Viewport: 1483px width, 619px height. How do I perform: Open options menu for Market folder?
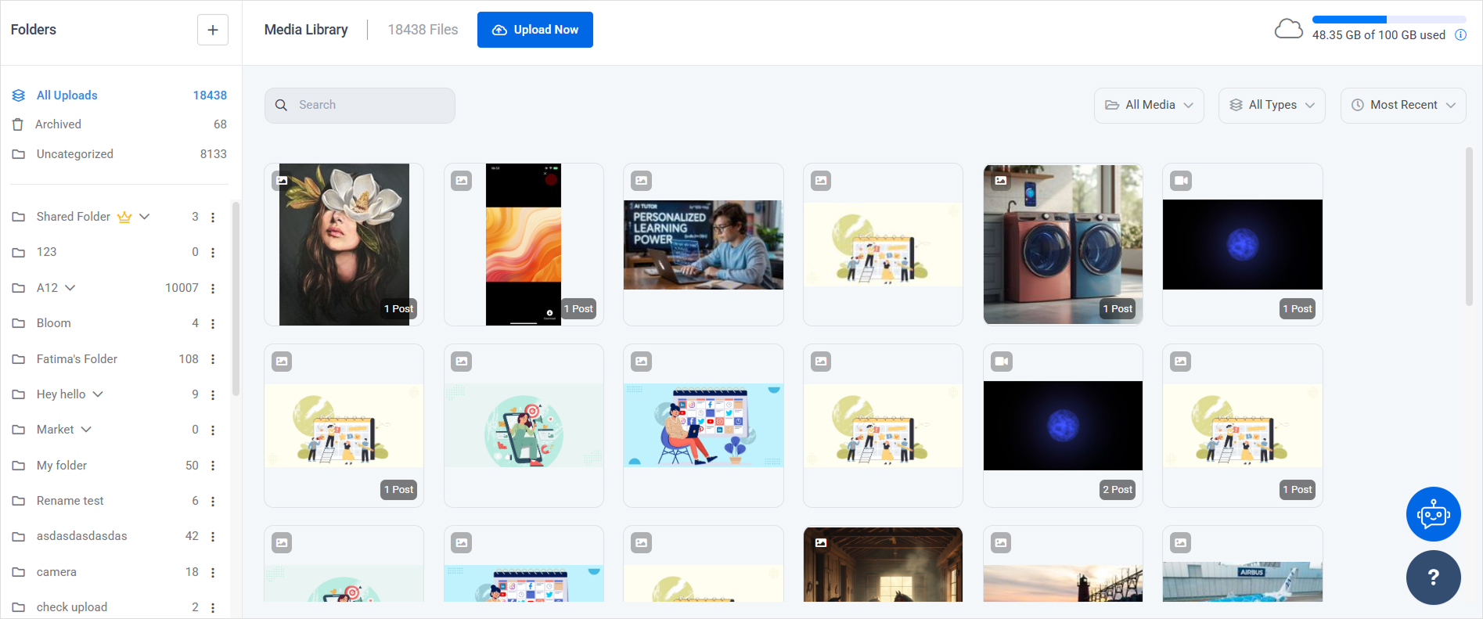(213, 430)
